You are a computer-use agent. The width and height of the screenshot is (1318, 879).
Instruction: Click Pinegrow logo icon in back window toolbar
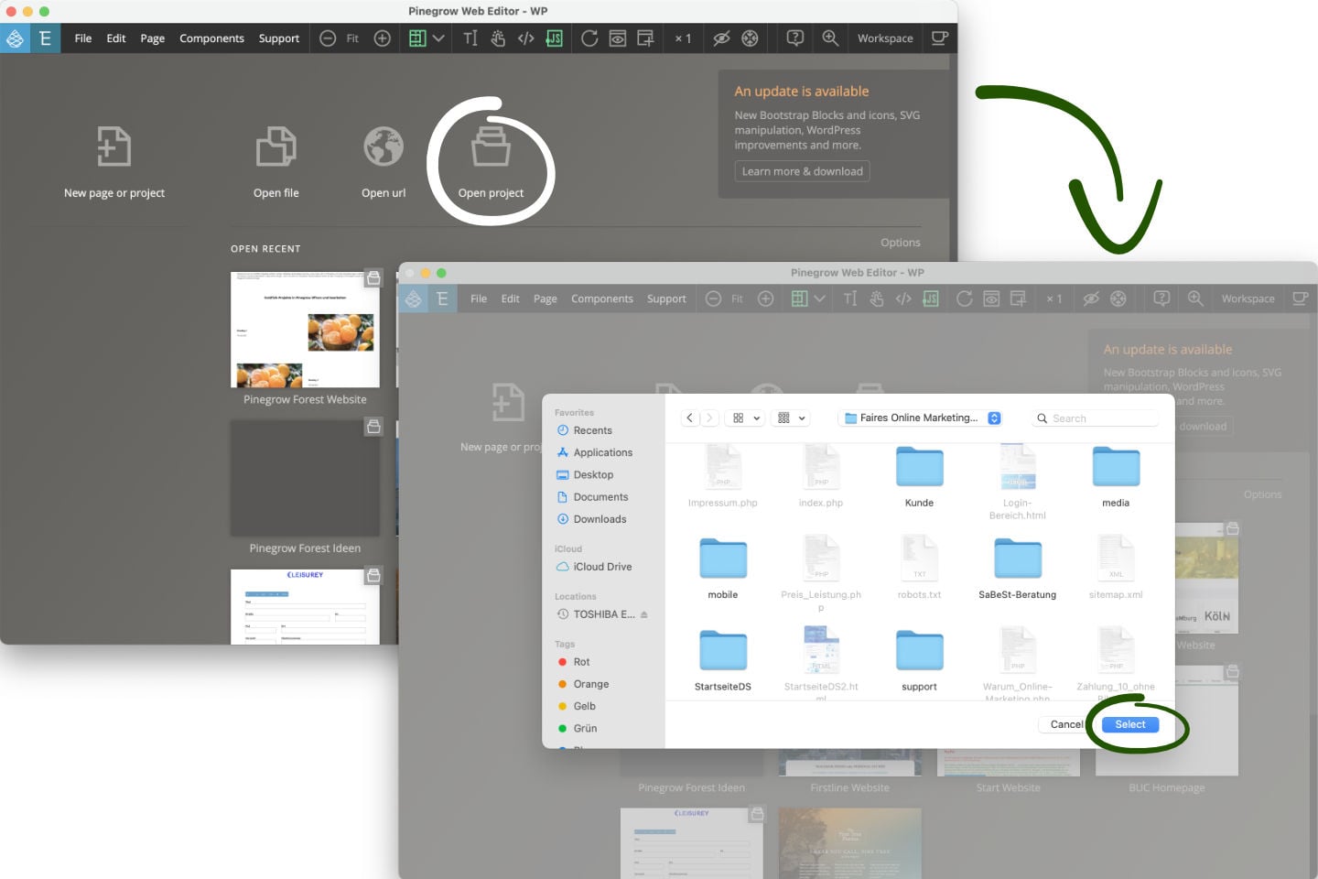[x=15, y=38]
